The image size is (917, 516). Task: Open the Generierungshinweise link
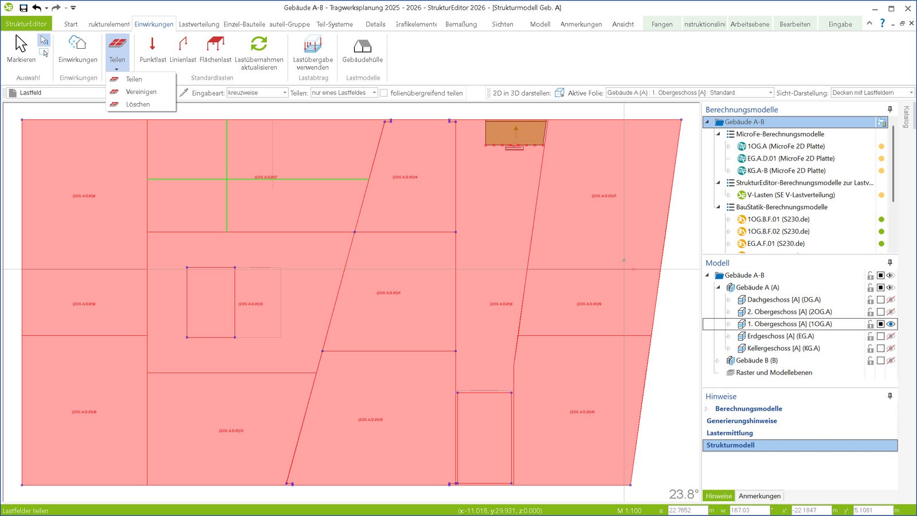tap(742, 421)
